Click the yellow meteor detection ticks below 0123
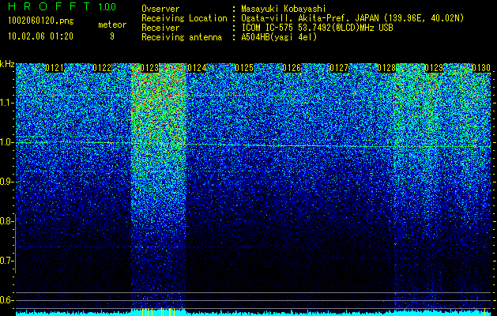 (x=159, y=312)
